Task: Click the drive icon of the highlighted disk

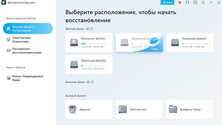Action: click(x=124, y=42)
